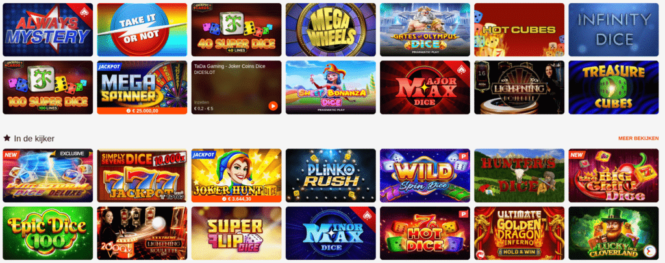The height and width of the screenshot is (263, 665).
Task: Click the red card badge on Major Max Dice
Action: [x=462, y=67]
